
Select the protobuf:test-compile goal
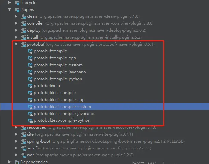click(x=55, y=93)
